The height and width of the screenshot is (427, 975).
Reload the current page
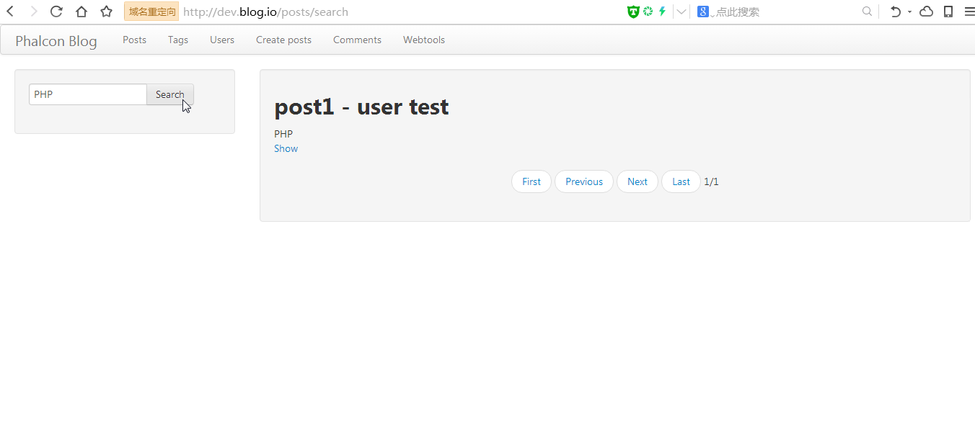(x=56, y=12)
